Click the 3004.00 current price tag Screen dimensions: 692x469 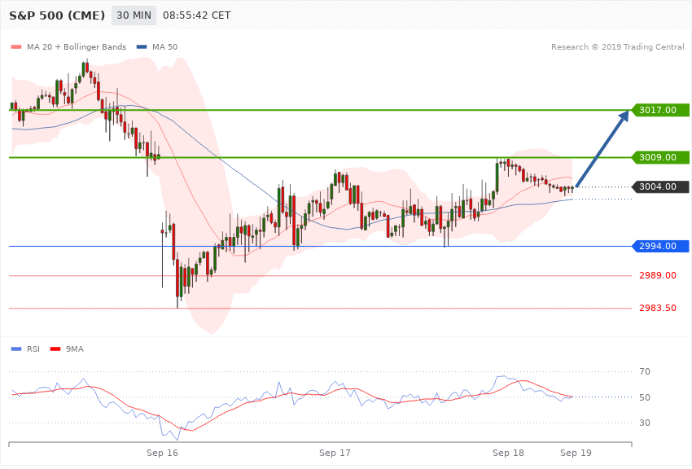660,186
